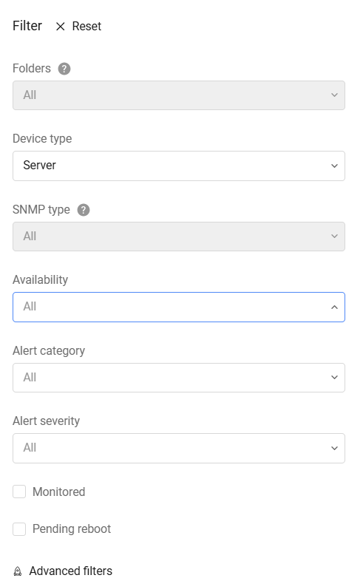The height and width of the screenshot is (578, 363).
Task: Click the greyed-out Folders dropdown
Action: pyautogui.click(x=179, y=95)
